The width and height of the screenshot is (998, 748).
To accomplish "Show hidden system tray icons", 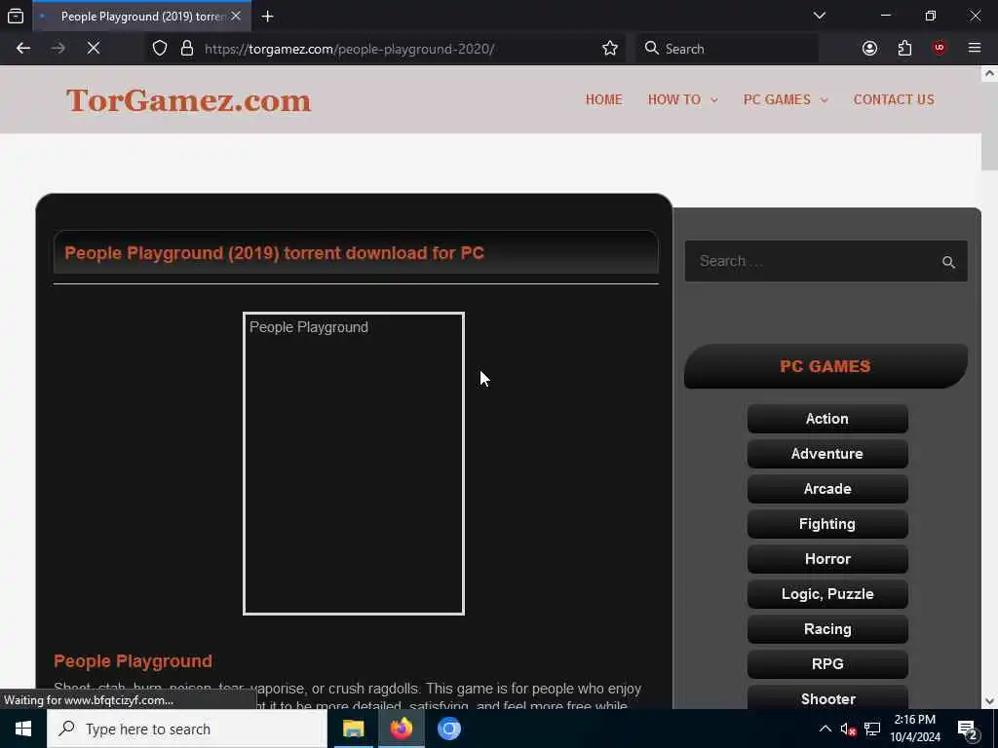I will click(825, 729).
